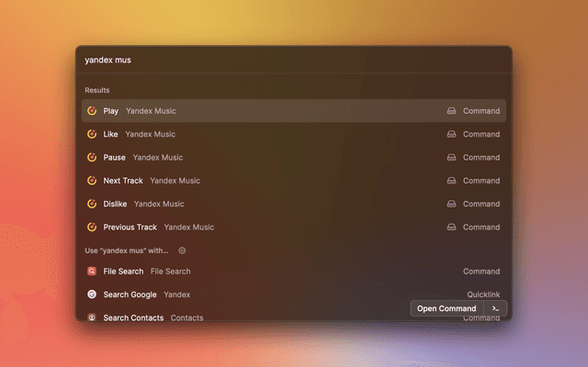Click Yandex Music icon beside Play
The height and width of the screenshot is (367, 588).
click(x=92, y=111)
